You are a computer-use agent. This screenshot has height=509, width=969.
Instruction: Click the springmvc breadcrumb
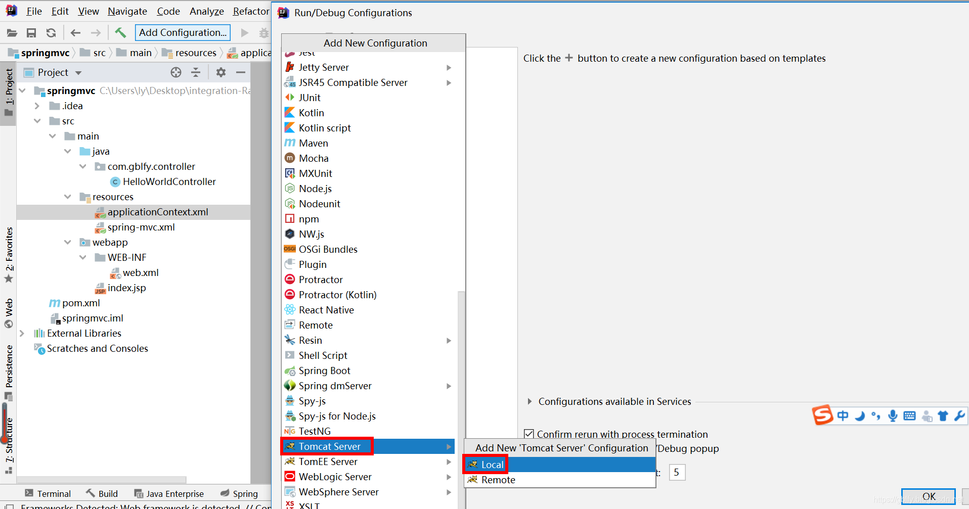pyautogui.click(x=39, y=53)
